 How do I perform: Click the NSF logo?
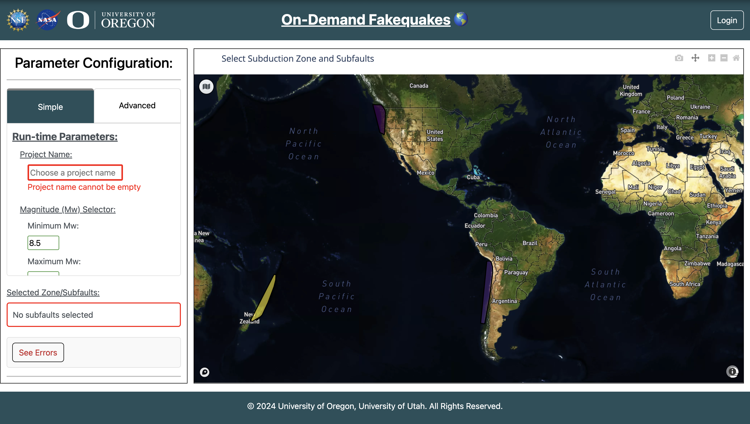click(x=18, y=20)
